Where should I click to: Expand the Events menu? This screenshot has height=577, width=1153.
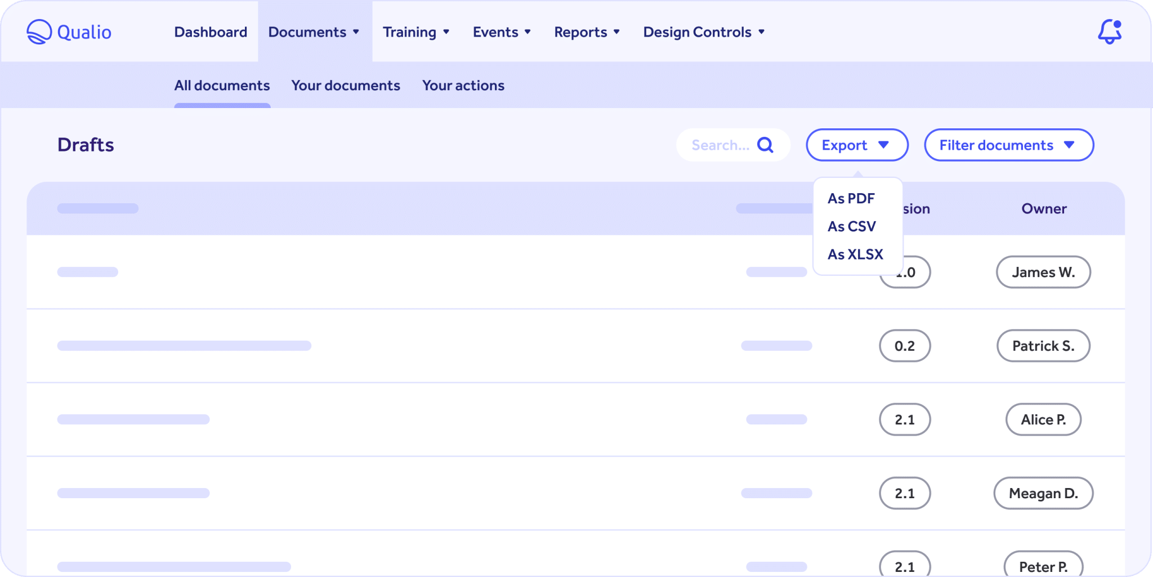(x=502, y=32)
